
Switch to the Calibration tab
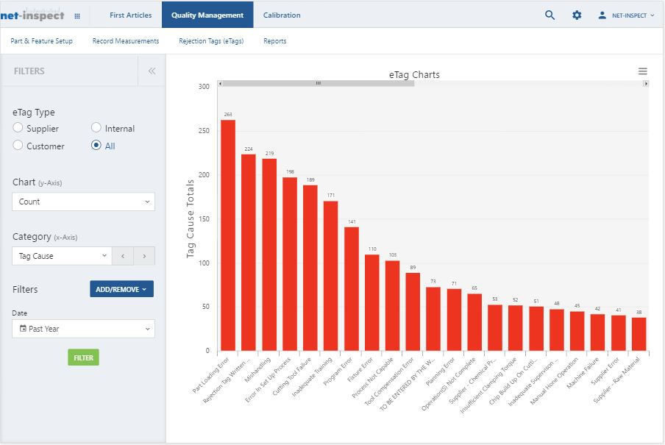(x=282, y=15)
